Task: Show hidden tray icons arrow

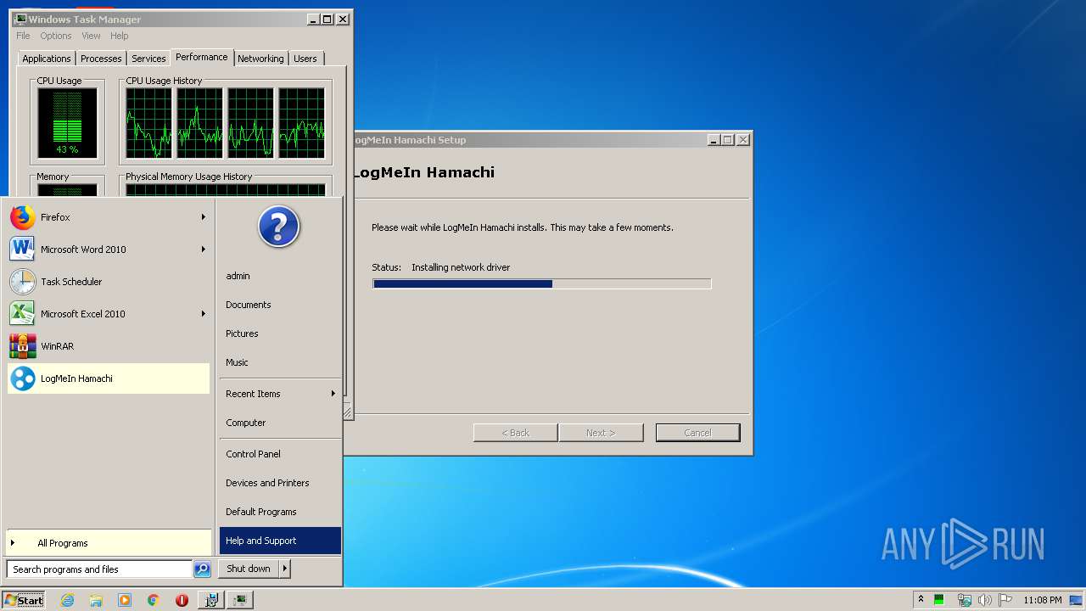Action: click(921, 600)
